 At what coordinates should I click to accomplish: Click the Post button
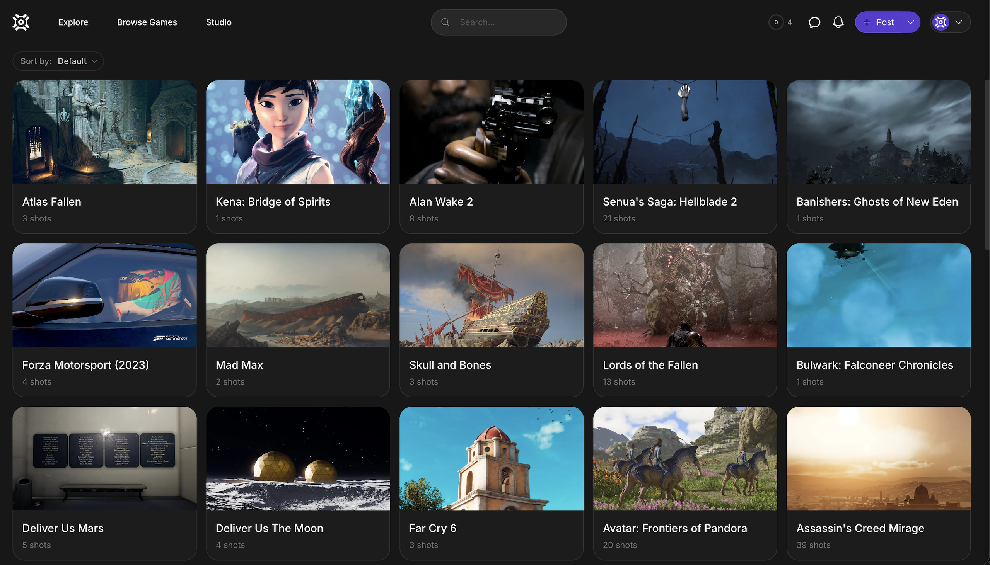[878, 22]
